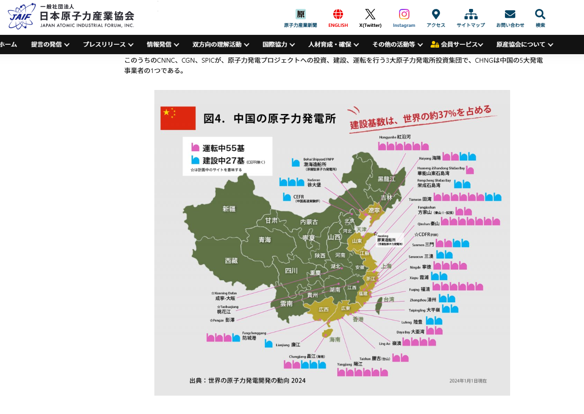This screenshot has width=584, height=414.
Task: Click the お問い合わせ envelope icon
Action: click(510, 15)
